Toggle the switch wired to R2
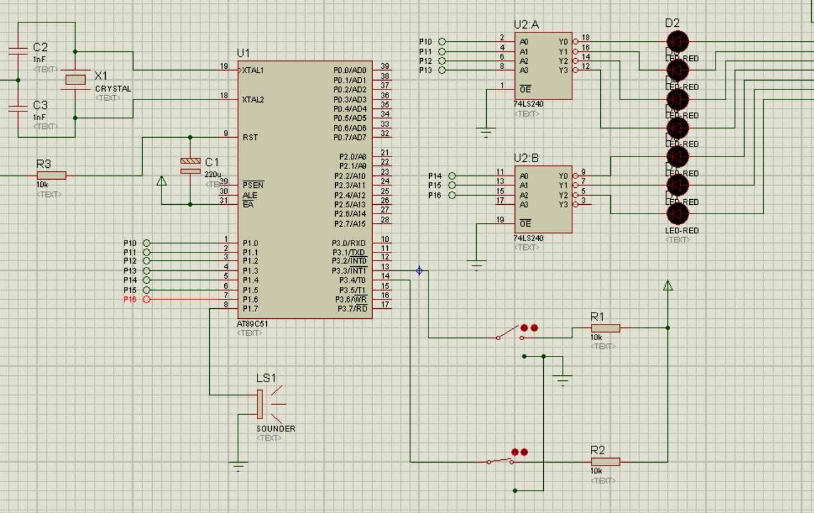The image size is (814, 513). (x=501, y=461)
